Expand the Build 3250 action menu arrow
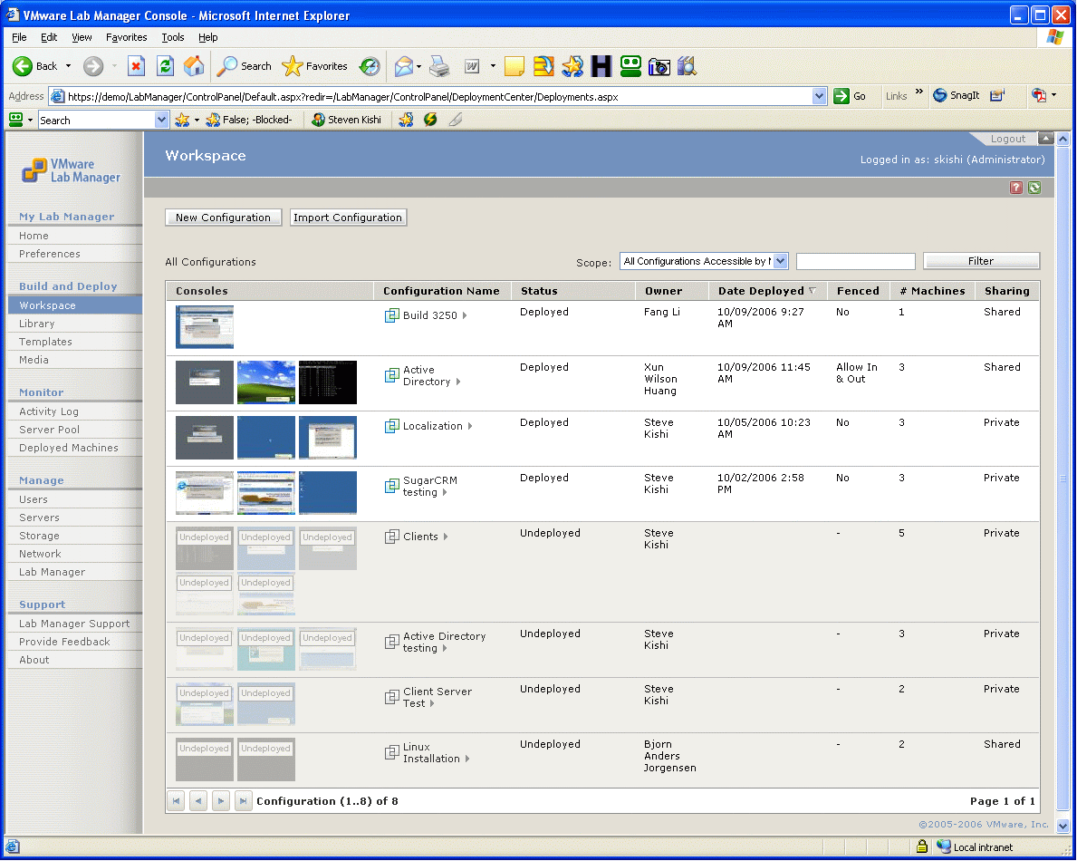 465,315
